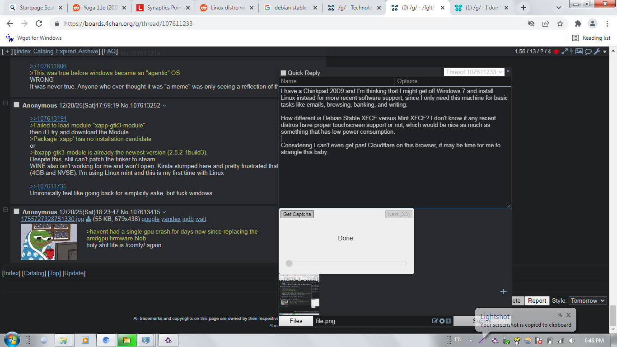Check the box for post No.107613252
617x347 pixels.
click(17, 105)
